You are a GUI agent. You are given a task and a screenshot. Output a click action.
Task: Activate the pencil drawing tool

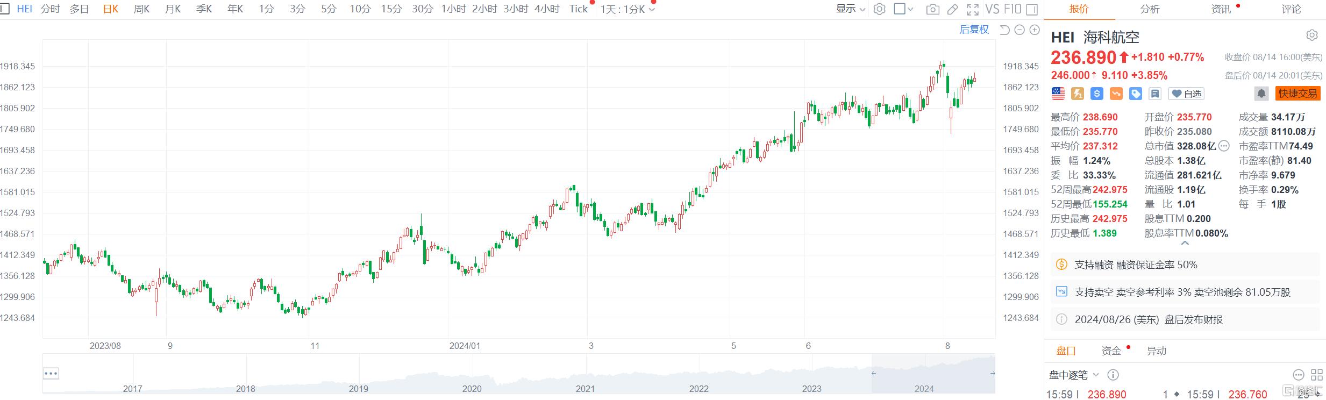tap(952, 9)
